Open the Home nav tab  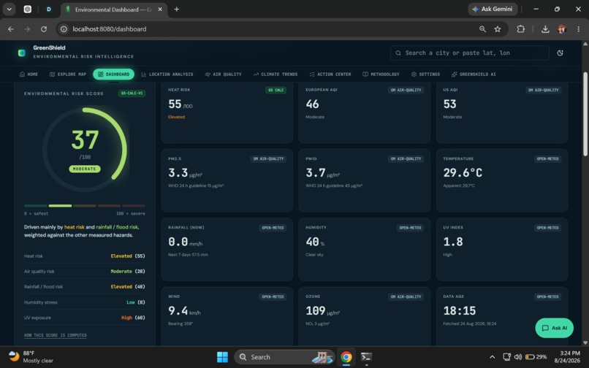point(28,74)
